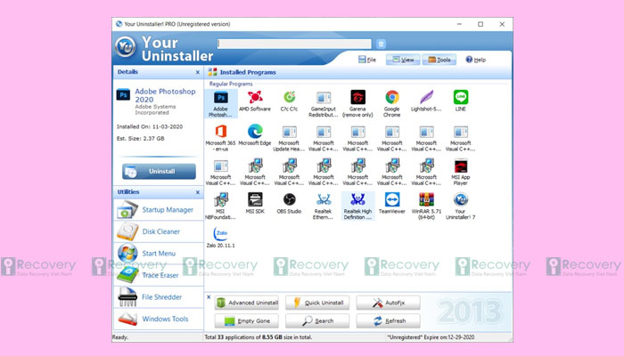Close the bottom action toolbar
The width and height of the screenshot is (624, 356).
tap(209, 296)
